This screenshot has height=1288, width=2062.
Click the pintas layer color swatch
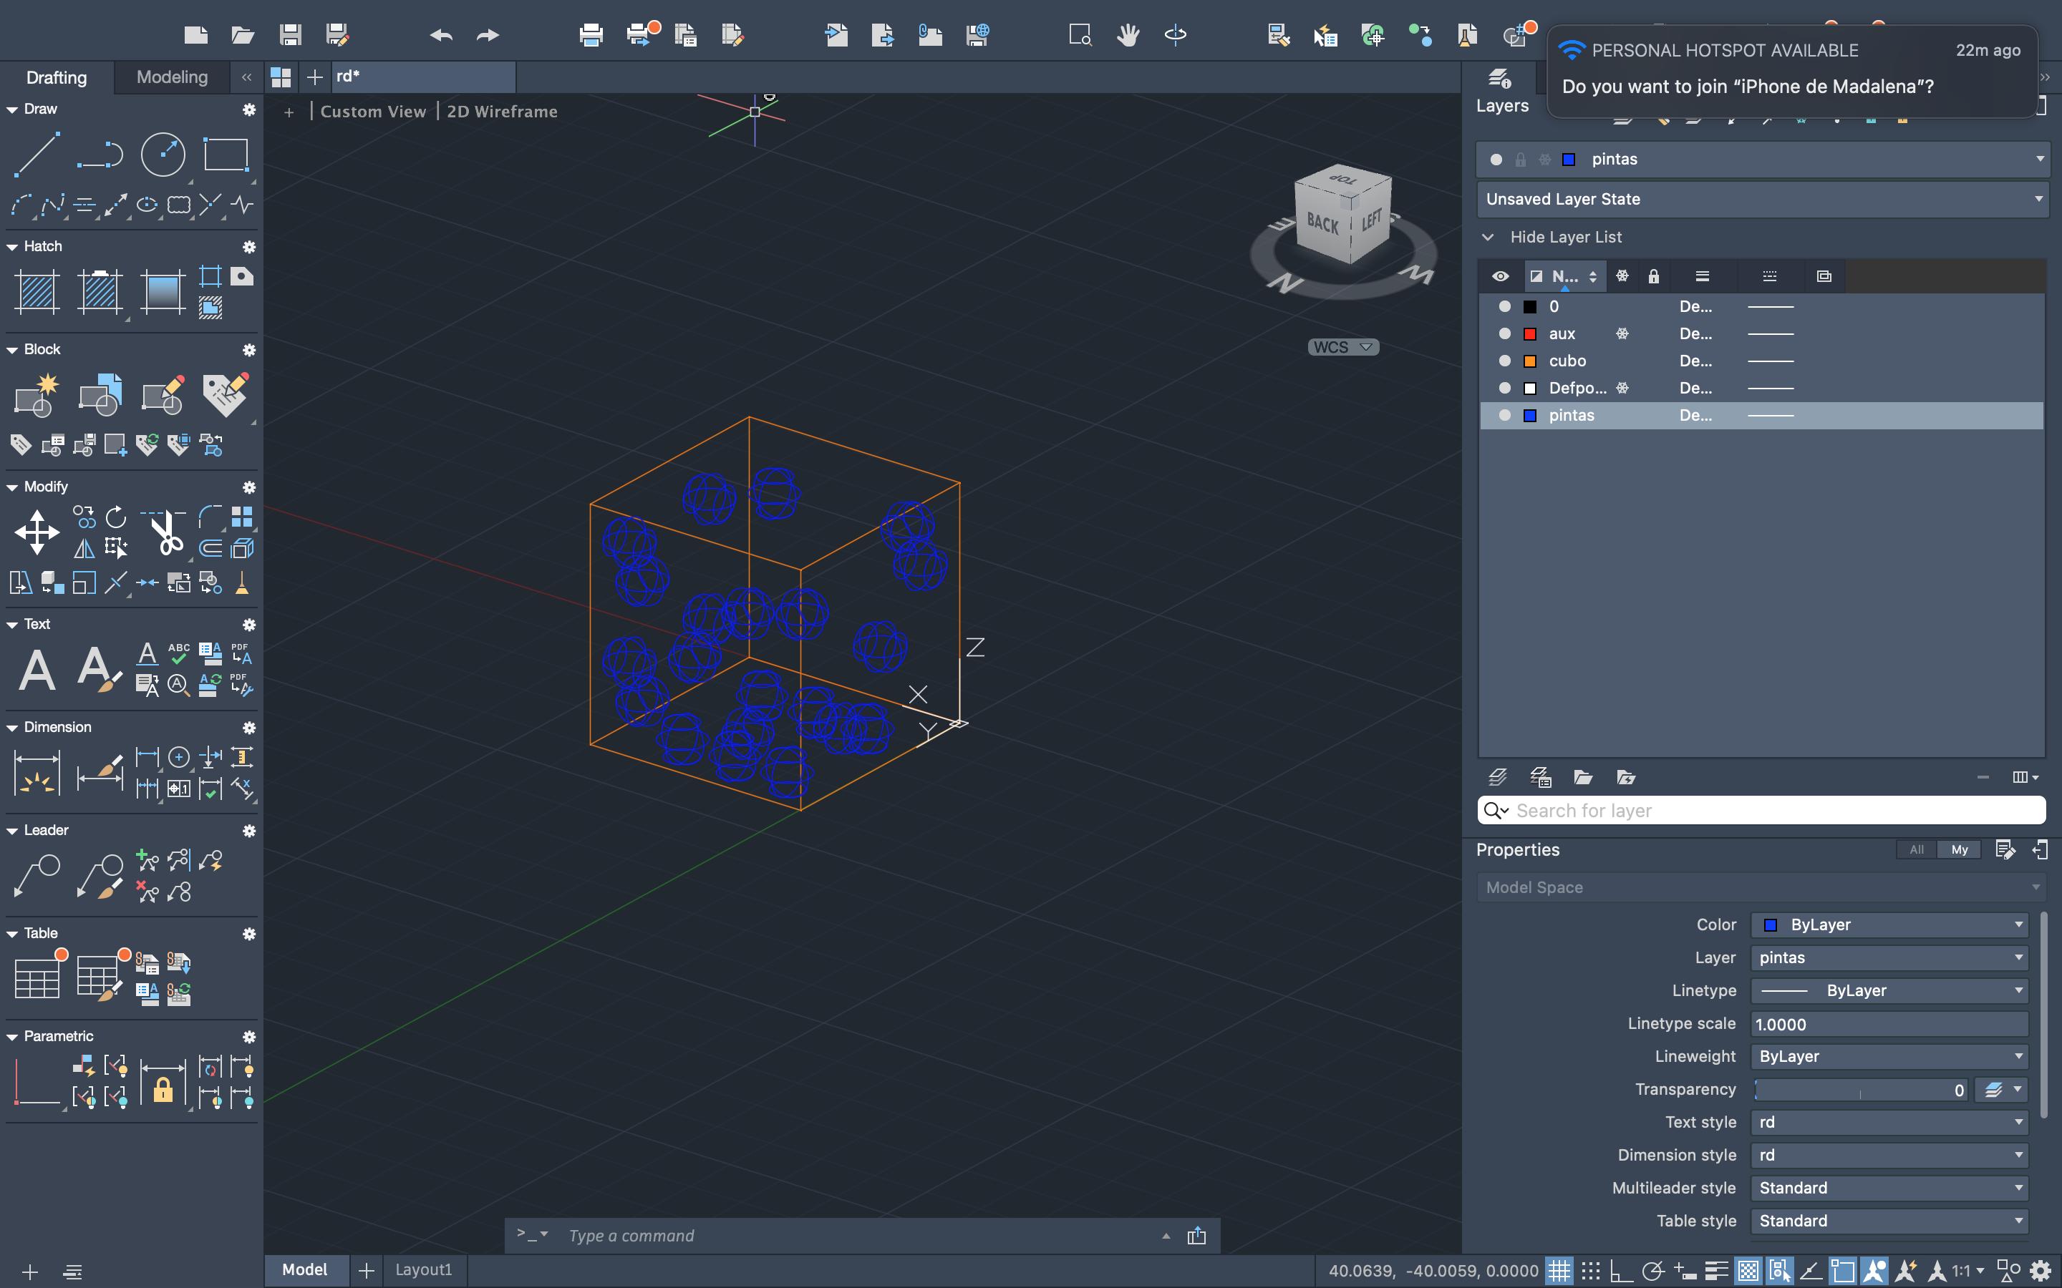(1530, 416)
